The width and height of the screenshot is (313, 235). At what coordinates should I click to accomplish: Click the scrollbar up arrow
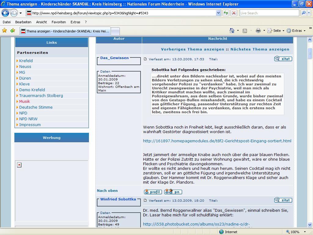click(x=310, y=39)
